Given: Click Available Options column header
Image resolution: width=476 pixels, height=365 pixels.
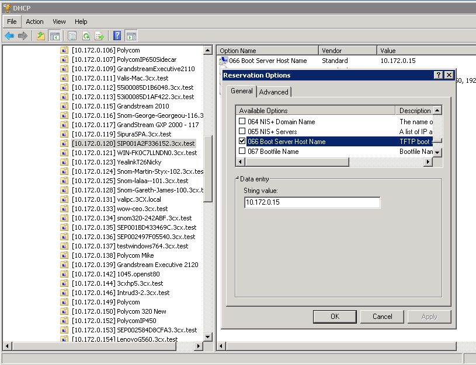Looking at the screenshot, I should (316, 111).
